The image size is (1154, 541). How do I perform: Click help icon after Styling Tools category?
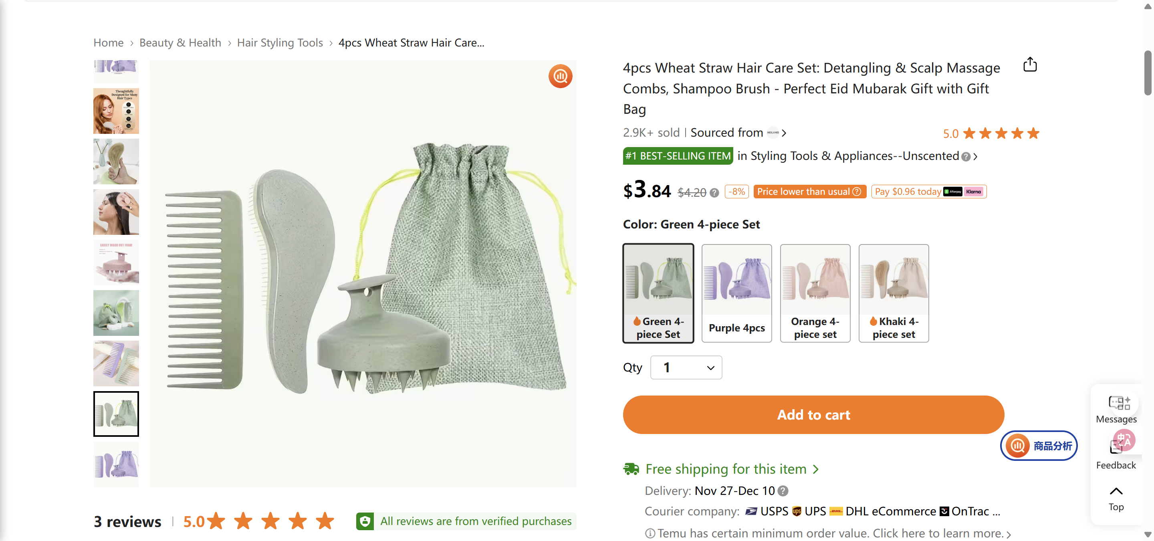click(966, 157)
